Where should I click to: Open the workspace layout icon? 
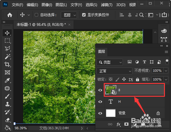point(151,15)
